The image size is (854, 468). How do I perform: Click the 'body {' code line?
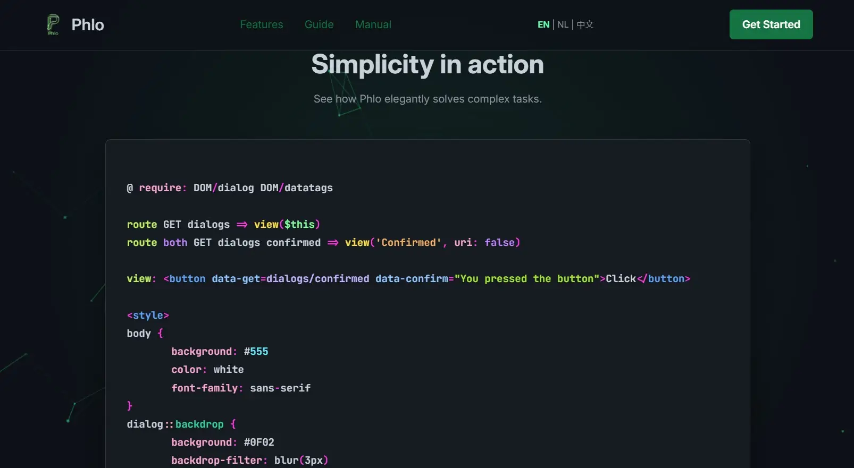[x=145, y=334]
